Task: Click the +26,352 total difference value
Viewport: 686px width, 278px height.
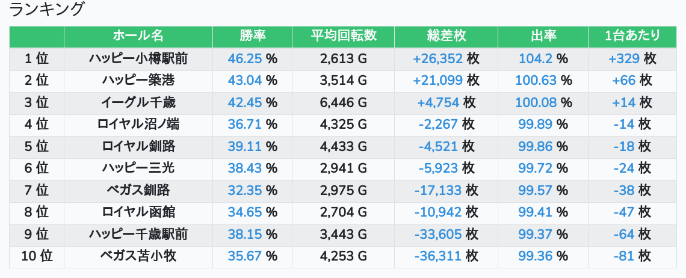Action: point(437,58)
